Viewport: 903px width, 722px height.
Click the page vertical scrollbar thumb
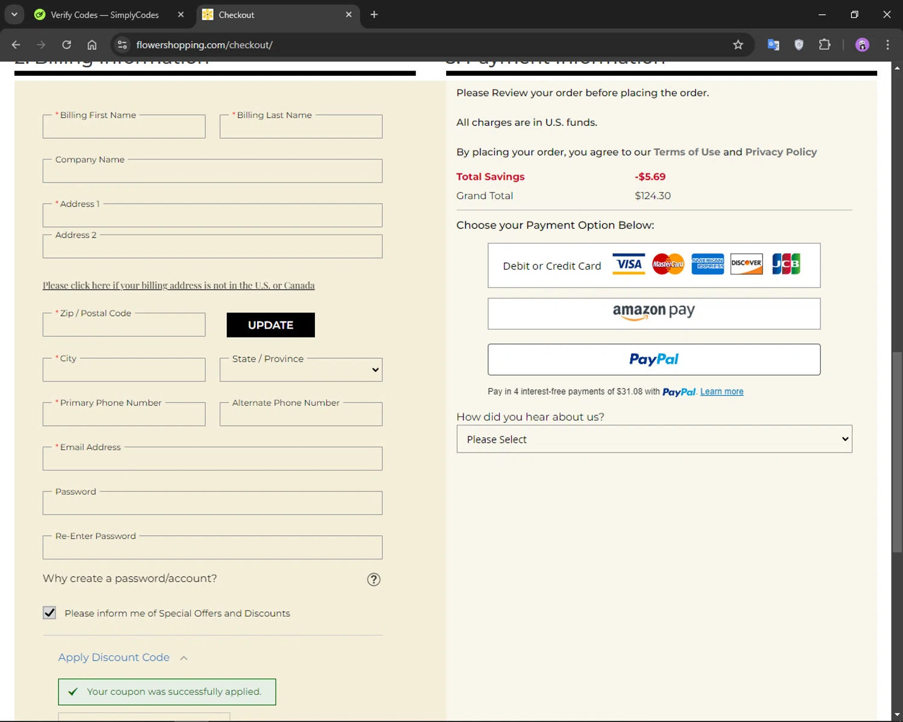pyautogui.click(x=898, y=452)
